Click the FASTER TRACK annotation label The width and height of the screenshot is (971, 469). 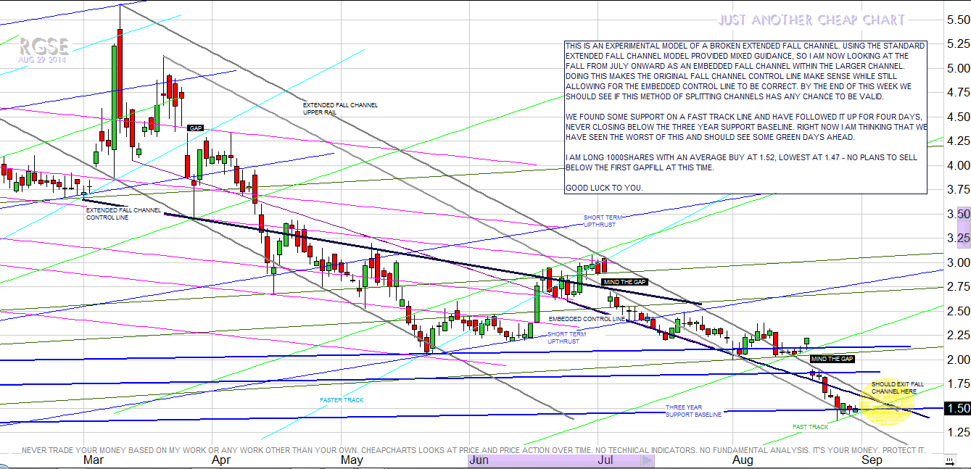[342, 400]
